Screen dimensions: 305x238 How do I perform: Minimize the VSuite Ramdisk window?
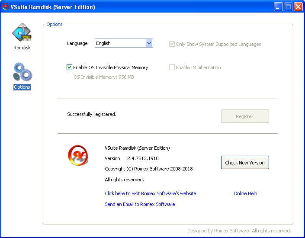[x=278, y=7]
